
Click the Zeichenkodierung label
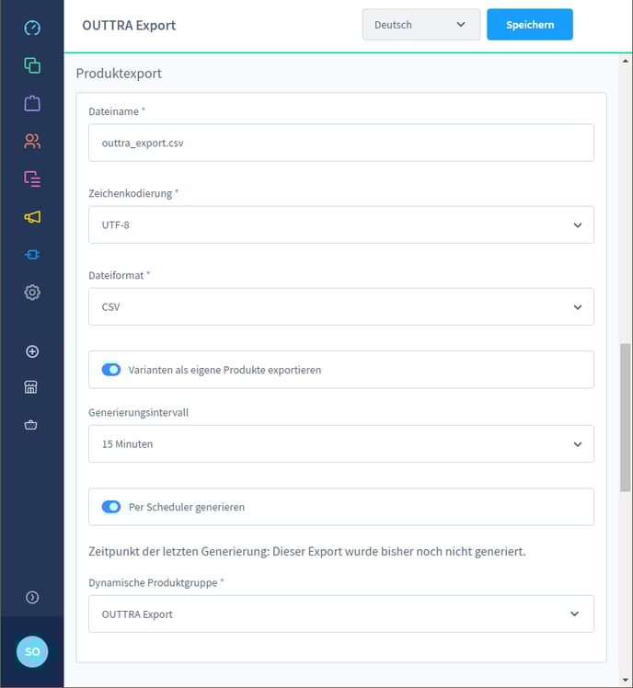click(131, 193)
